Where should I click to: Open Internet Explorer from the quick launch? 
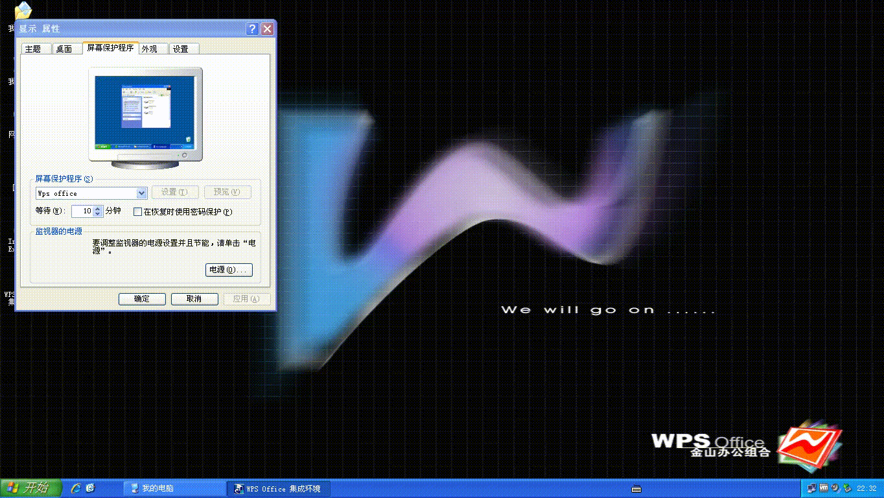[76, 488]
